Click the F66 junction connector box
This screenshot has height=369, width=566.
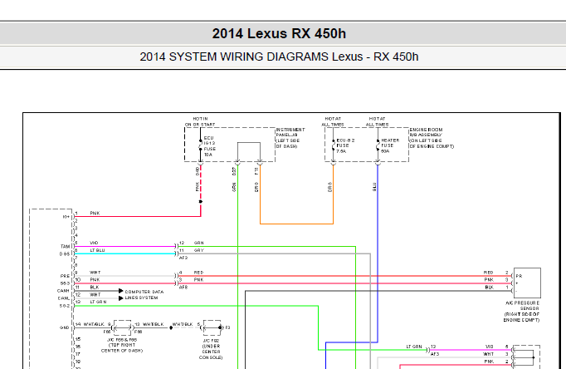122,327
